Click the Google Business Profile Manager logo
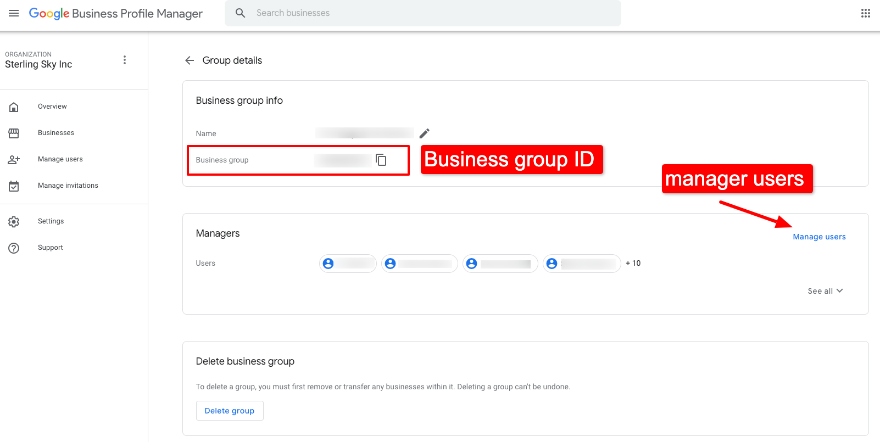 (115, 14)
